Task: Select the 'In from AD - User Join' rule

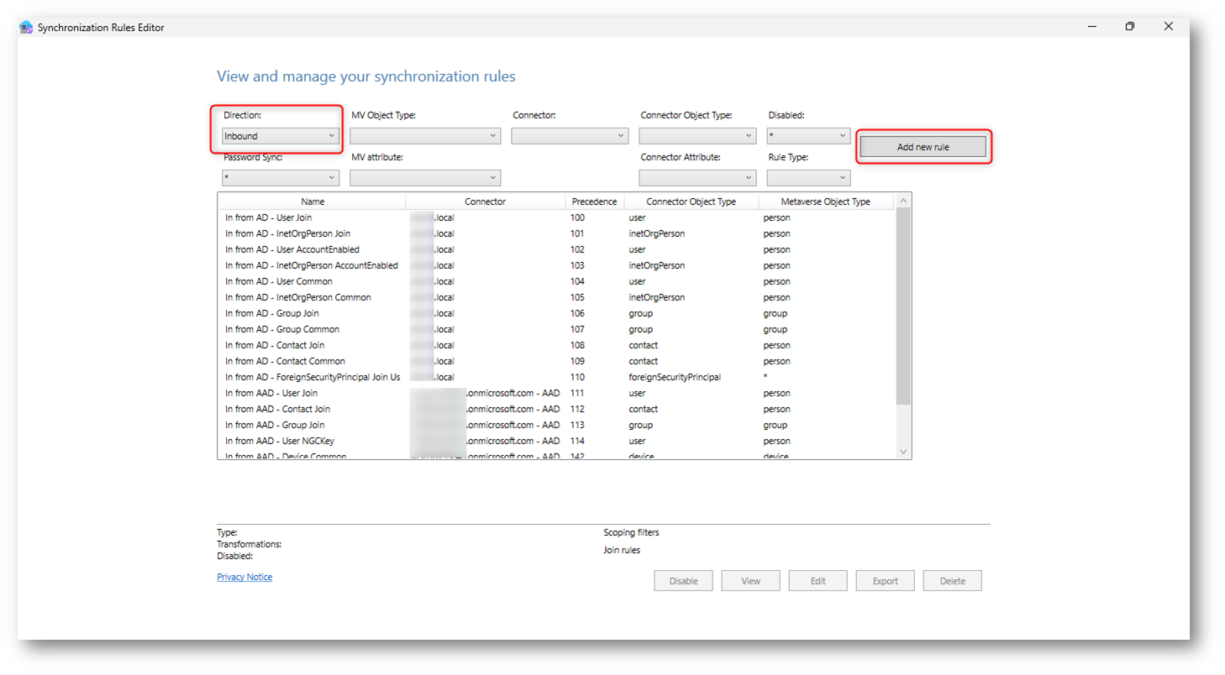Action: point(268,217)
